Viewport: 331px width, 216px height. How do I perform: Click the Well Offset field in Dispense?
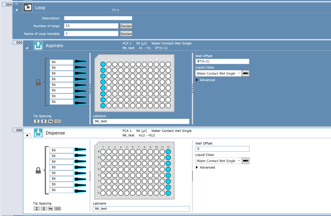tap(222, 149)
